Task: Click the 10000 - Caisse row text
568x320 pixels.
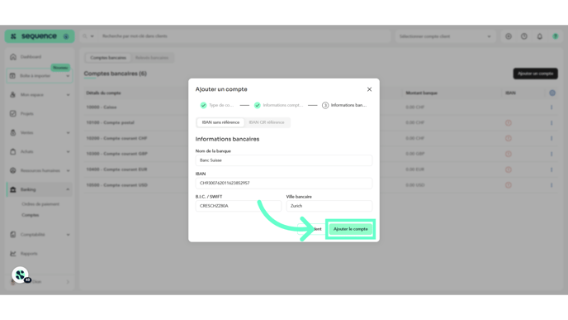Action: click(x=102, y=107)
